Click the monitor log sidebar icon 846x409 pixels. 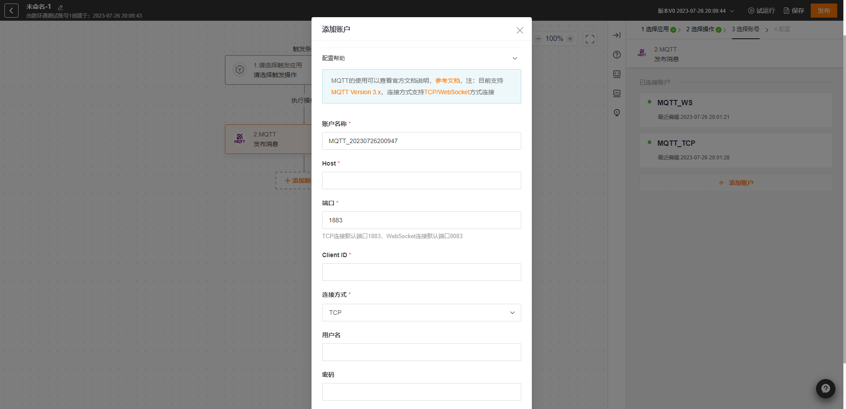[x=617, y=93]
